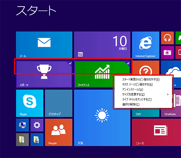
Task: Launch the Internet Explorer tile
Action: 146,45
